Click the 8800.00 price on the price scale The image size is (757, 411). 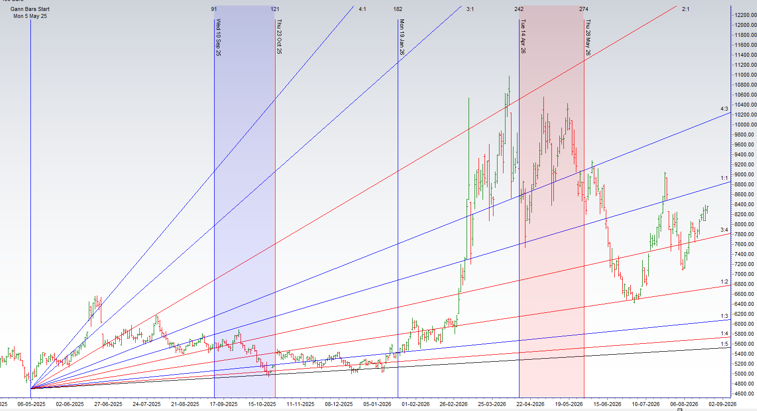[745, 184]
